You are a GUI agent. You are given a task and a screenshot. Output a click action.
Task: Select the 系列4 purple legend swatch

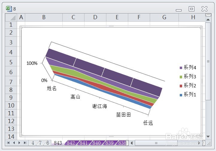(x=181, y=68)
